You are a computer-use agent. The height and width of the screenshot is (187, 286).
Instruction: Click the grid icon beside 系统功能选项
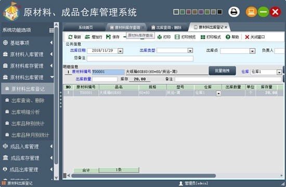(x=51, y=30)
